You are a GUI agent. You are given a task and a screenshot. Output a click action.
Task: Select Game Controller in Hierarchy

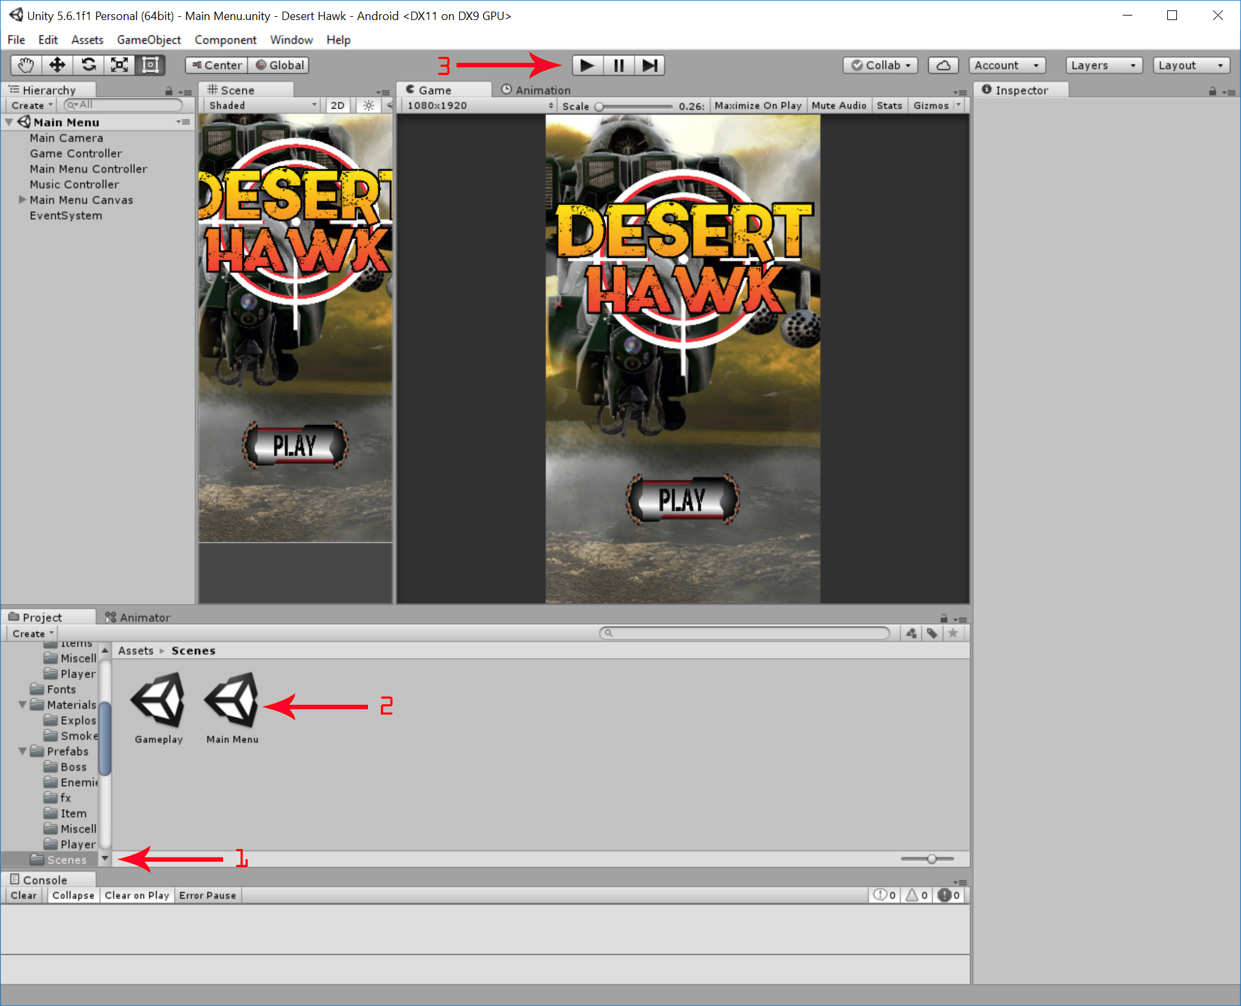76,153
